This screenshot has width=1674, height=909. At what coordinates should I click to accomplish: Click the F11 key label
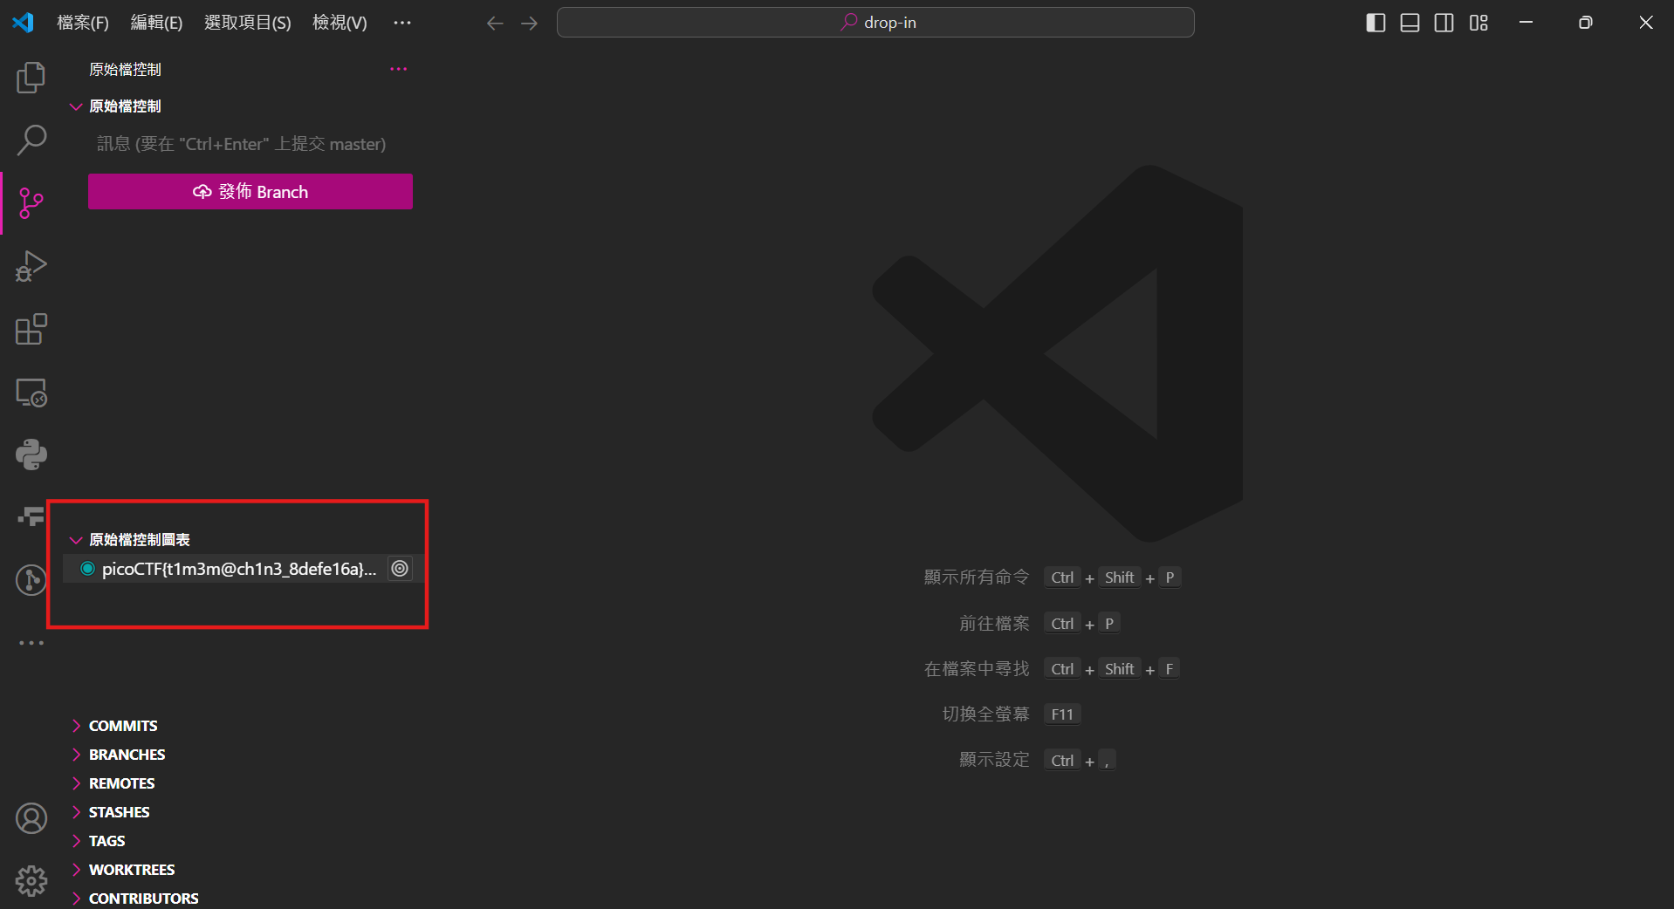pos(1062,714)
